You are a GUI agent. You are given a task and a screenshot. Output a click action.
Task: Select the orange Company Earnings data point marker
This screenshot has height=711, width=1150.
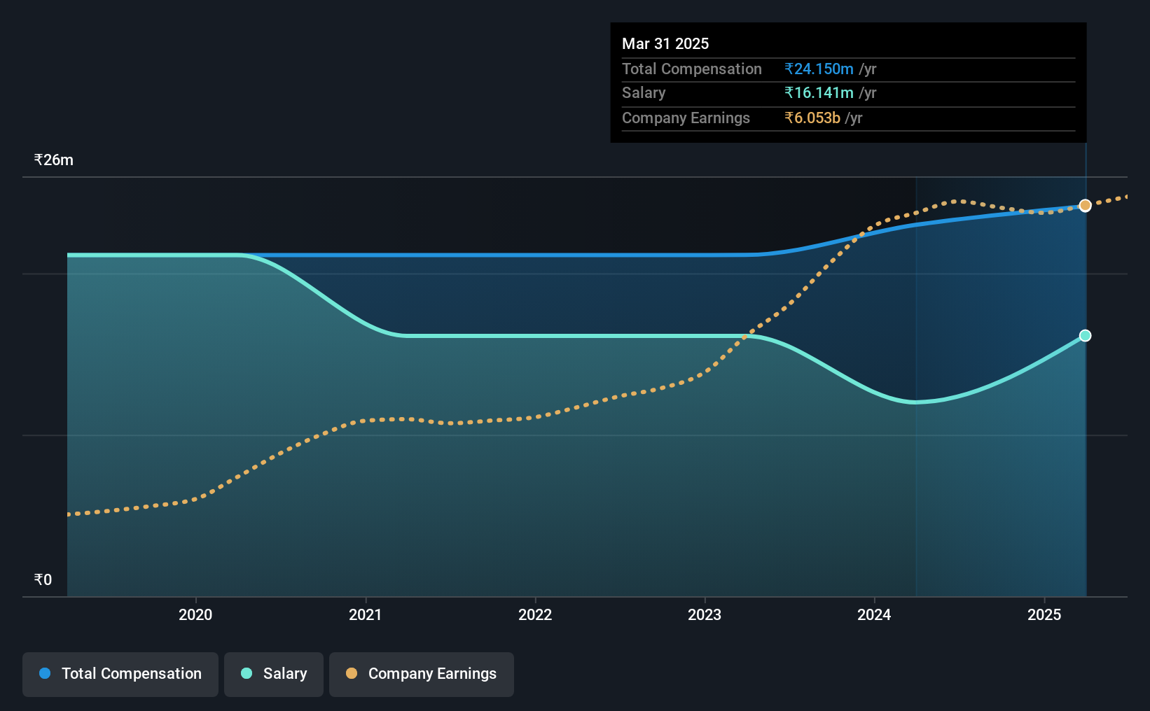1085,206
